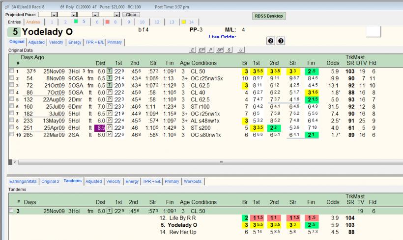Open the third Projected Pace dropdown

pos(95,15)
